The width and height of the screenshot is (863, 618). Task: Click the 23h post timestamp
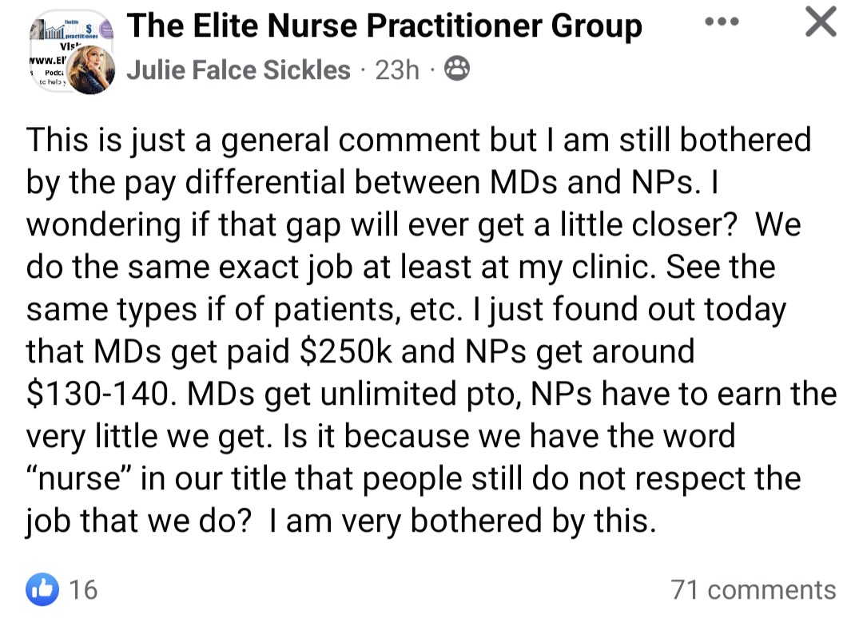coord(397,69)
